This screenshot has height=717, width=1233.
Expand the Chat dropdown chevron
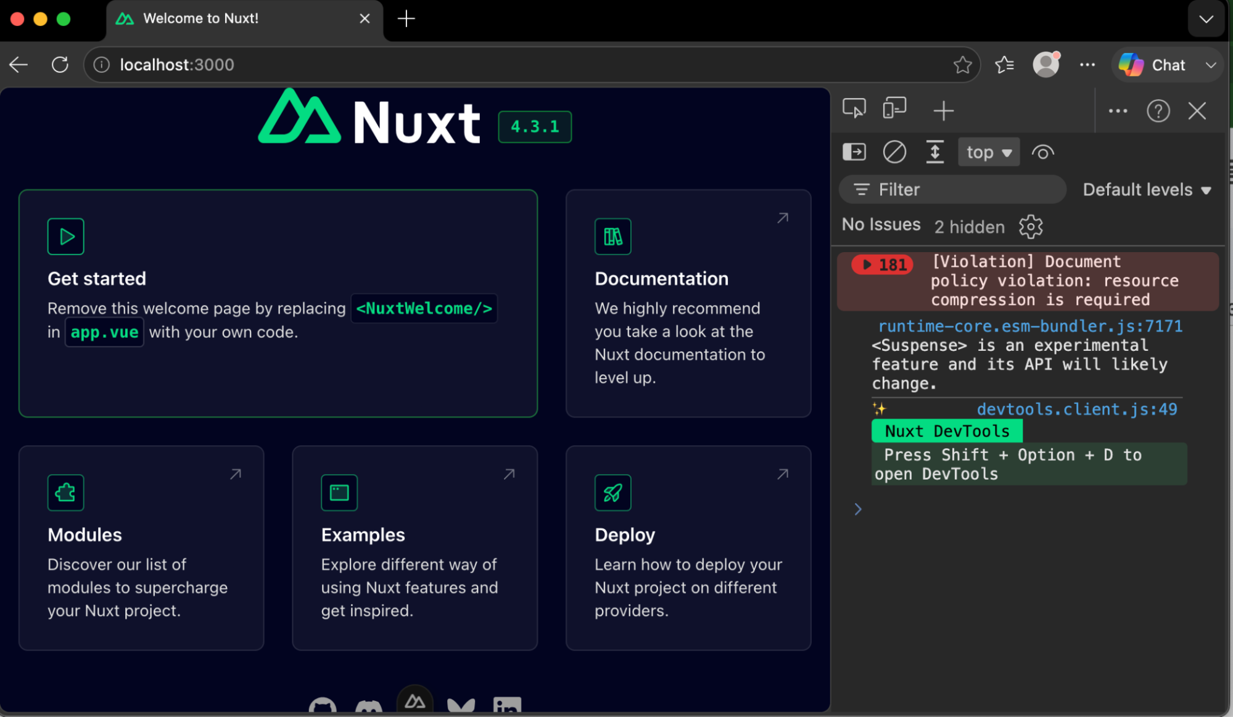[1211, 65]
